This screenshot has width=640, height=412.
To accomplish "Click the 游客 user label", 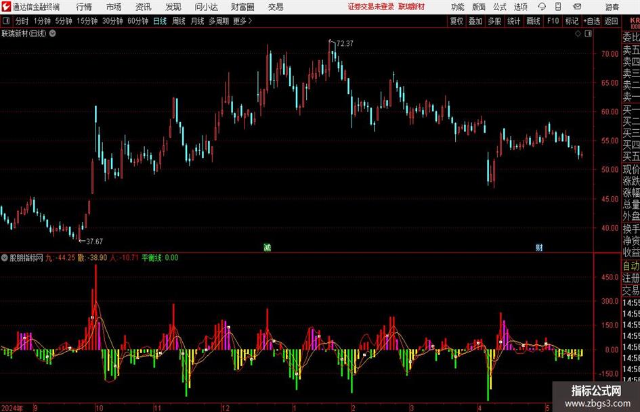I will [x=612, y=7].
